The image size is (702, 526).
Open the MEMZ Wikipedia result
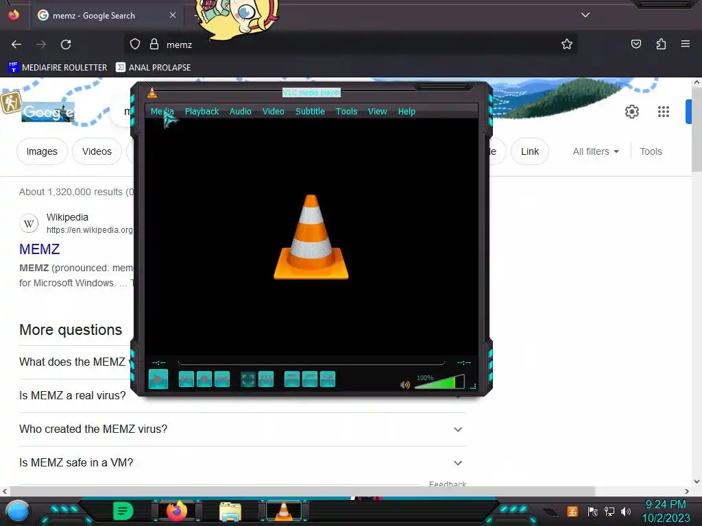click(x=39, y=249)
